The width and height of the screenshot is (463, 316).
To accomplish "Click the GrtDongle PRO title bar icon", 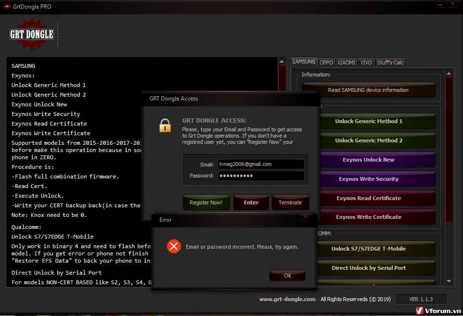I will [x=7, y=7].
